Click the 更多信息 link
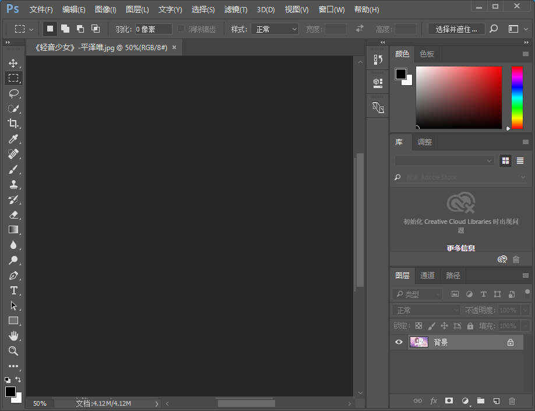 461,248
